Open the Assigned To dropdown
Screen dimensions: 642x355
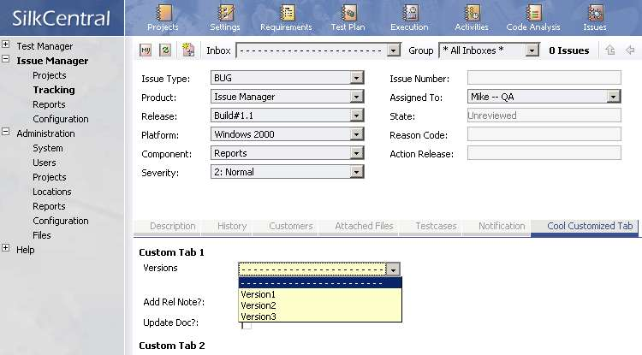point(544,97)
